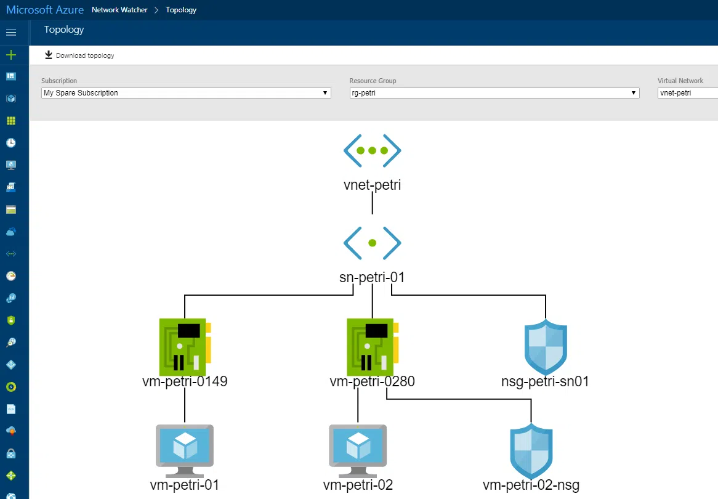The width and height of the screenshot is (718, 499).
Task: Select vm-petri-0280 network interface icon
Action: pos(373,347)
